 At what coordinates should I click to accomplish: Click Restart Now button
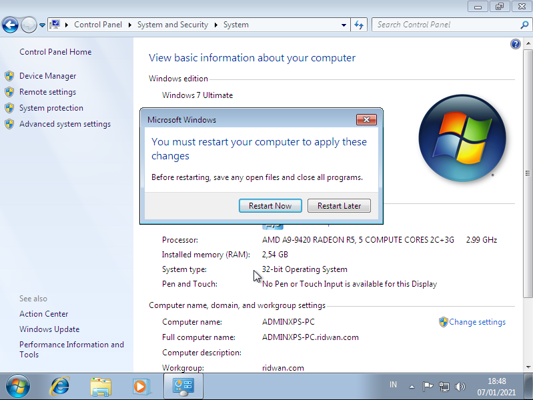point(270,205)
